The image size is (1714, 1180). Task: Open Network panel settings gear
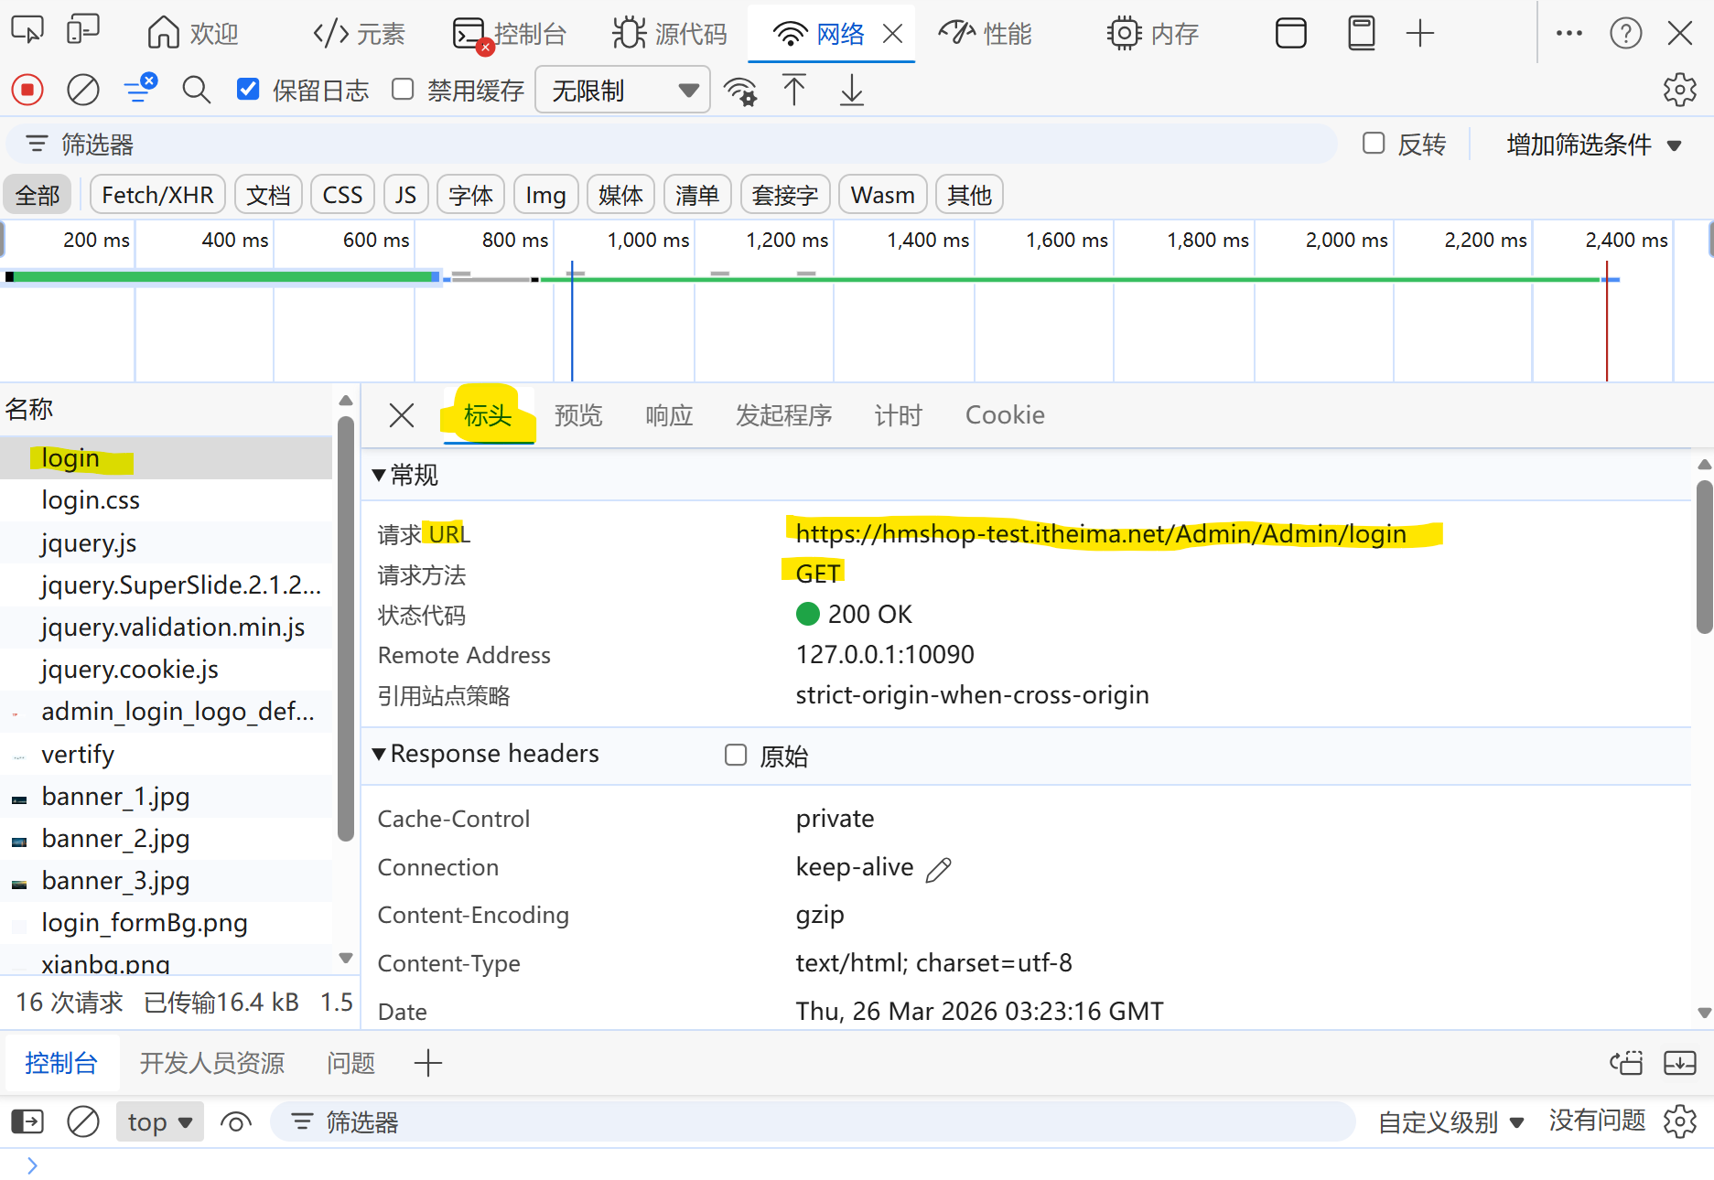tap(1679, 90)
